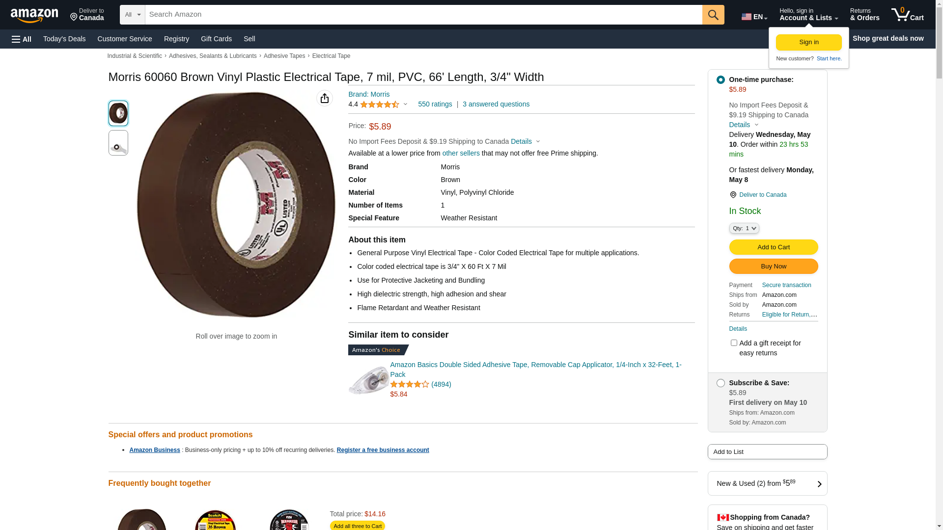The image size is (943, 530).
Task: Select the Subscribe & Save option
Action: pyautogui.click(x=721, y=383)
